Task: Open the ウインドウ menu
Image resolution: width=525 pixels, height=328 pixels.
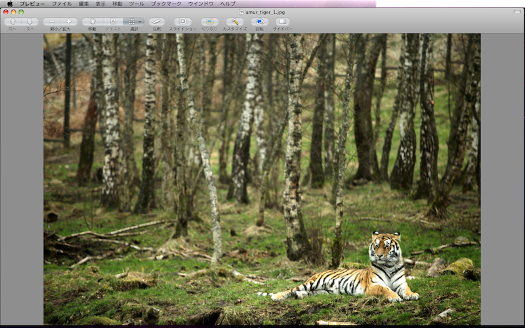Action: [201, 4]
